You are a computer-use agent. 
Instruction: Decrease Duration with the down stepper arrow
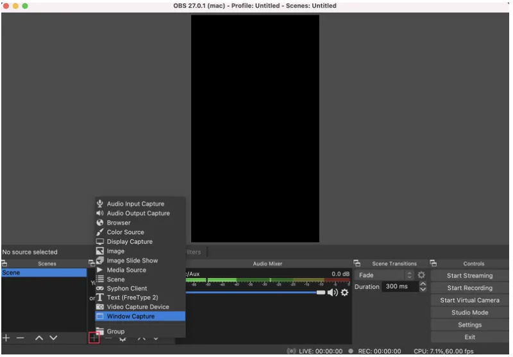423,289
